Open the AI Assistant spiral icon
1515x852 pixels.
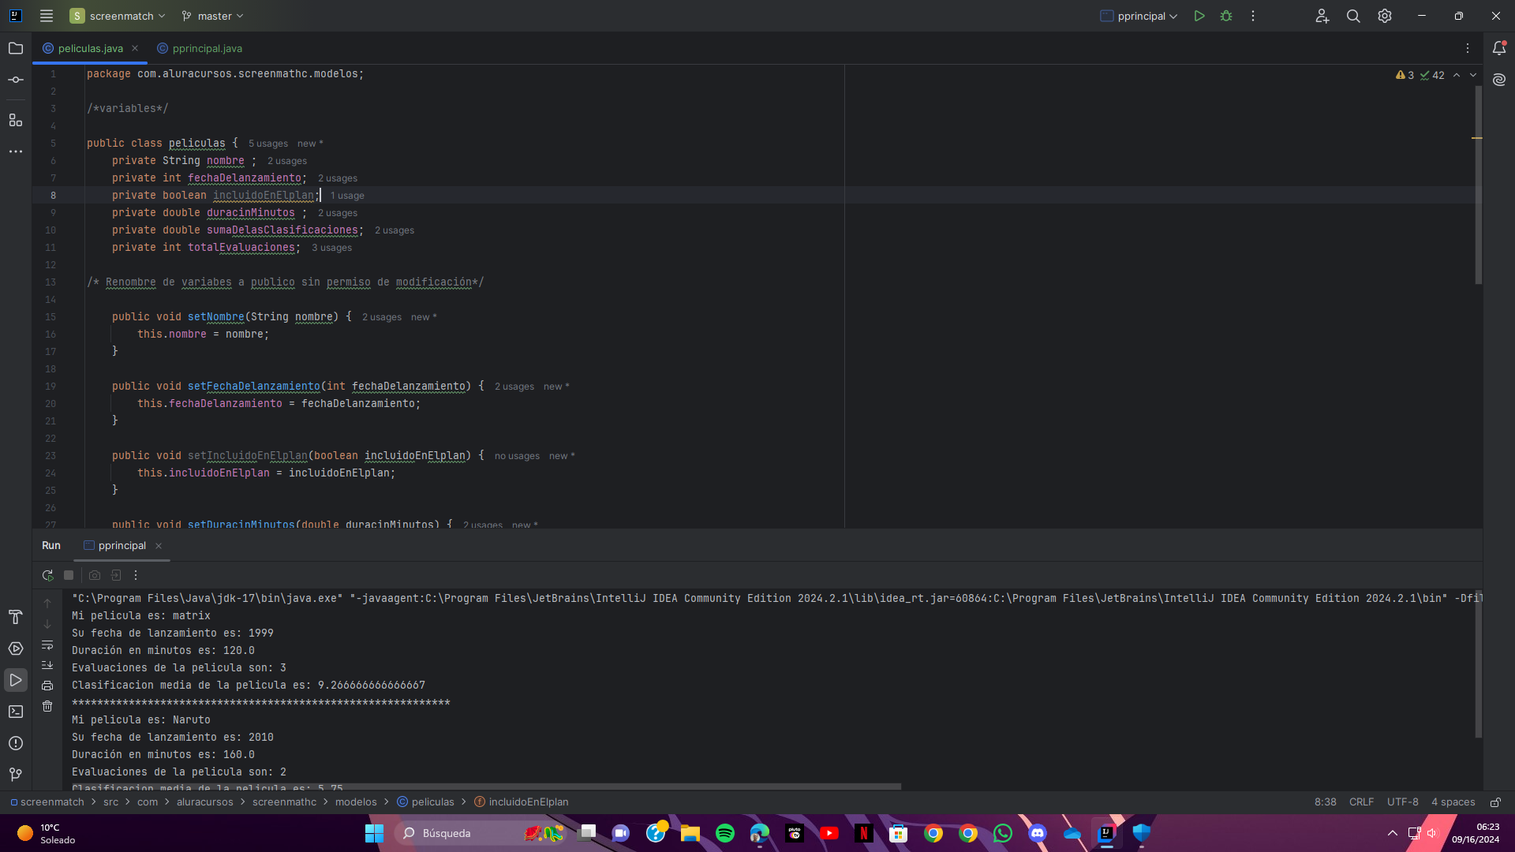click(1499, 80)
